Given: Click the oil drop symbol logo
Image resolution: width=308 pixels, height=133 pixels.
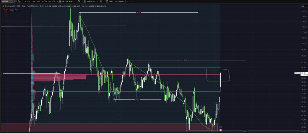Looking at the screenshot, I should (x=3, y=6).
